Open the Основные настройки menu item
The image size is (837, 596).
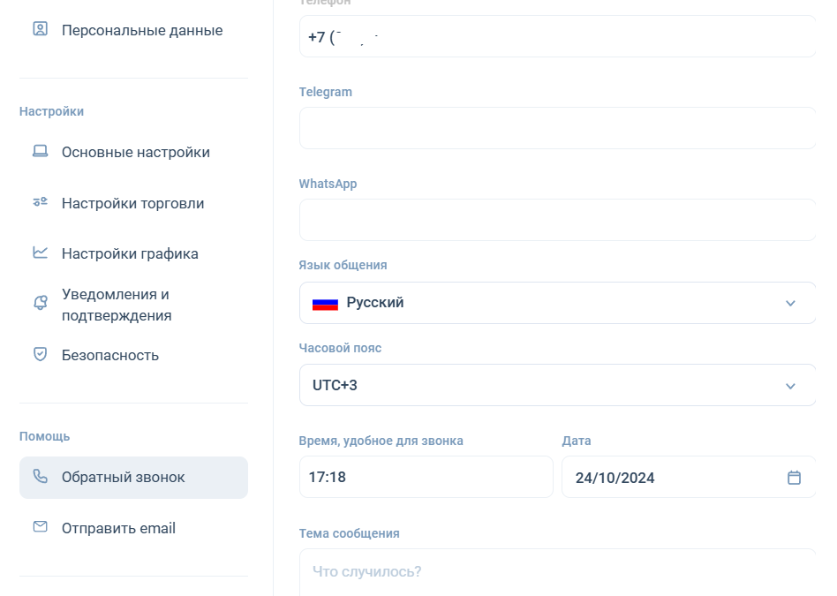coord(135,152)
